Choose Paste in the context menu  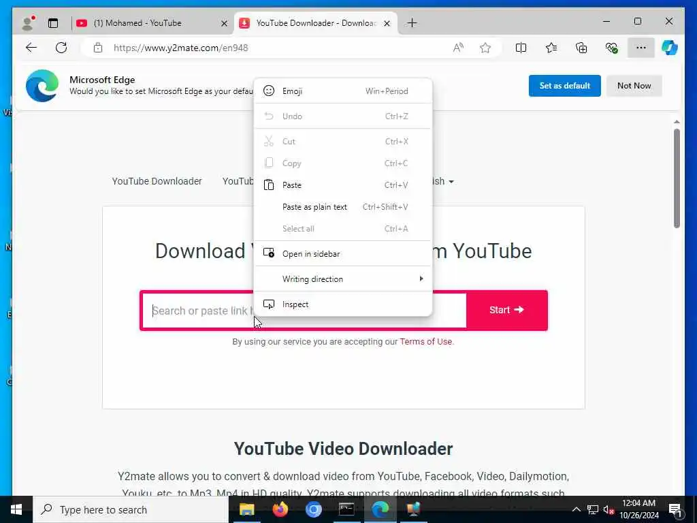tap(343, 185)
